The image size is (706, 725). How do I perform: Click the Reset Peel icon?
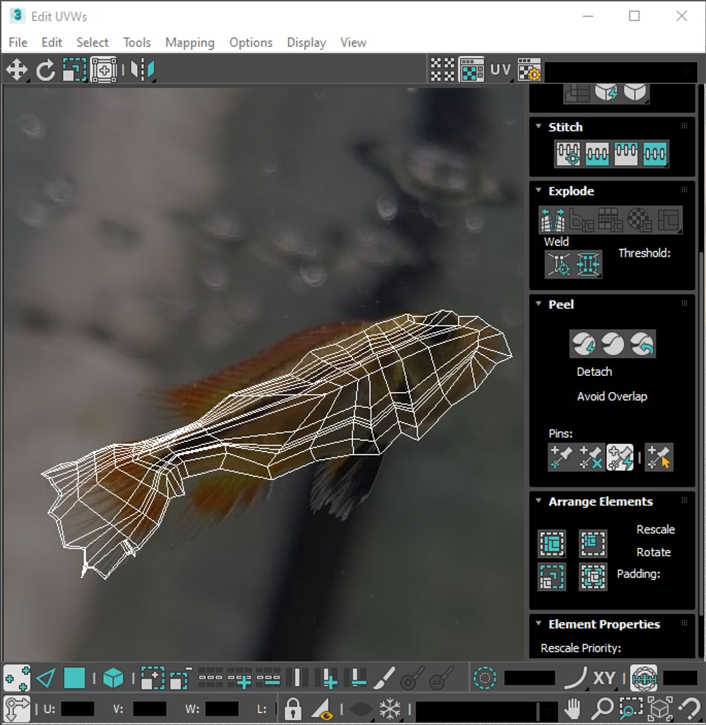coord(642,344)
